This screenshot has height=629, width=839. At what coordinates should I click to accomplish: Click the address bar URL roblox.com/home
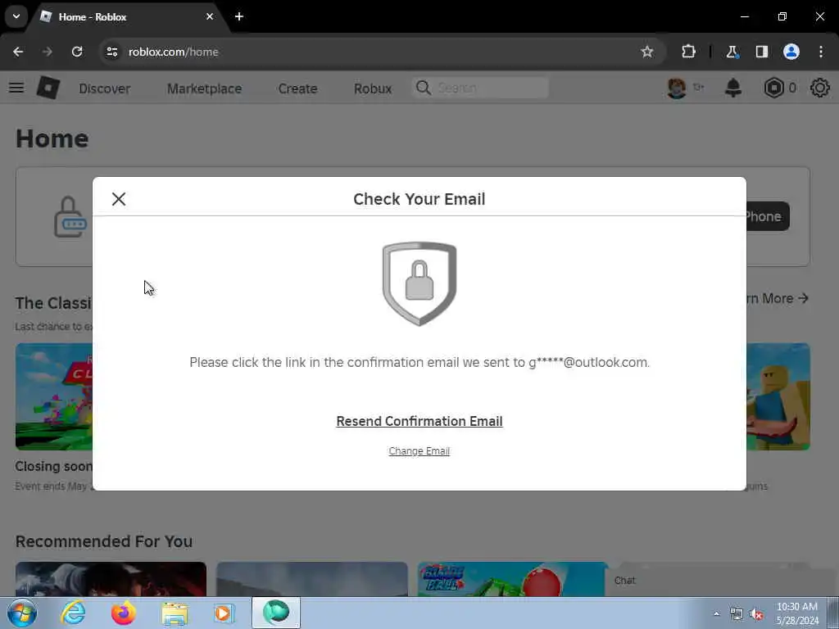click(174, 52)
